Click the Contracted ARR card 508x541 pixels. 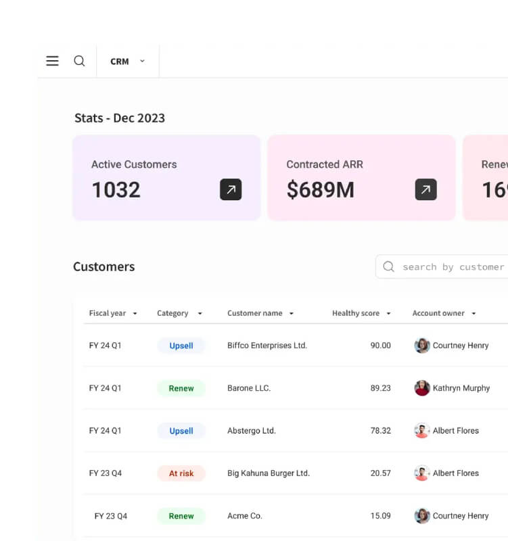pyautogui.click(x=361, y=178)
